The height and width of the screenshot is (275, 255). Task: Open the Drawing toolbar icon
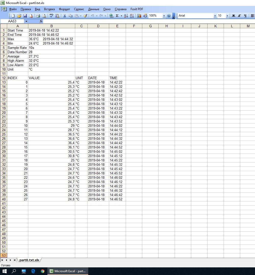pos(145,16)
